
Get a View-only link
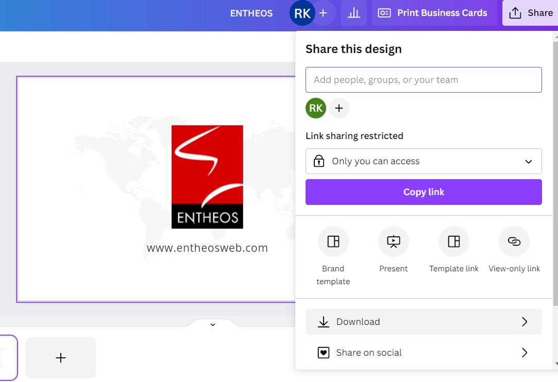pyautogui.click(x=514, y=241)
